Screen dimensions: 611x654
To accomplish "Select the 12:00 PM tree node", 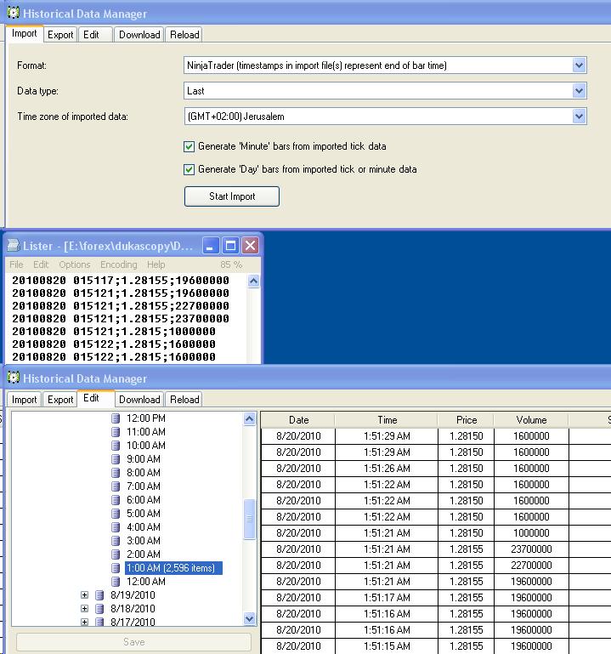I will tap(146, 418).
